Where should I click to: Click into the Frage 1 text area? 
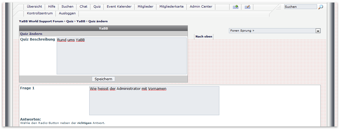pos(154,101)
